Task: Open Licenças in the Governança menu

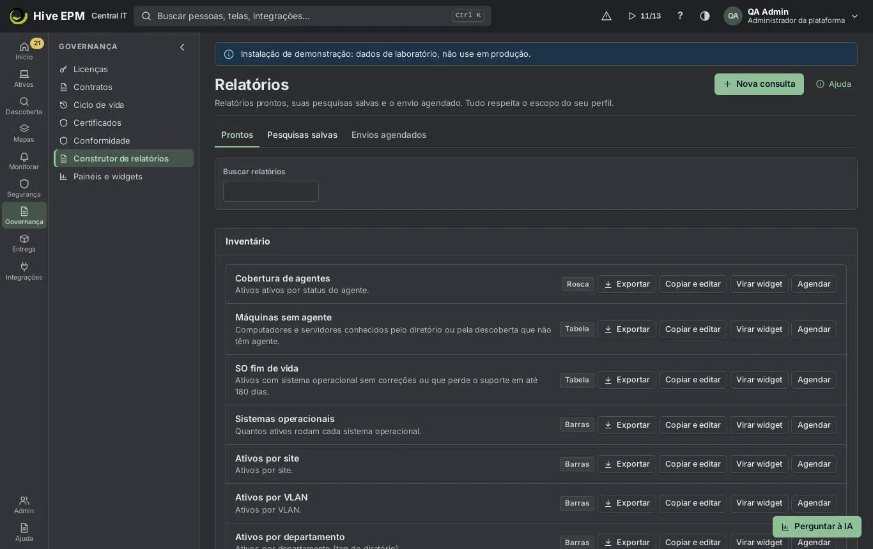Action: [123, 69]
